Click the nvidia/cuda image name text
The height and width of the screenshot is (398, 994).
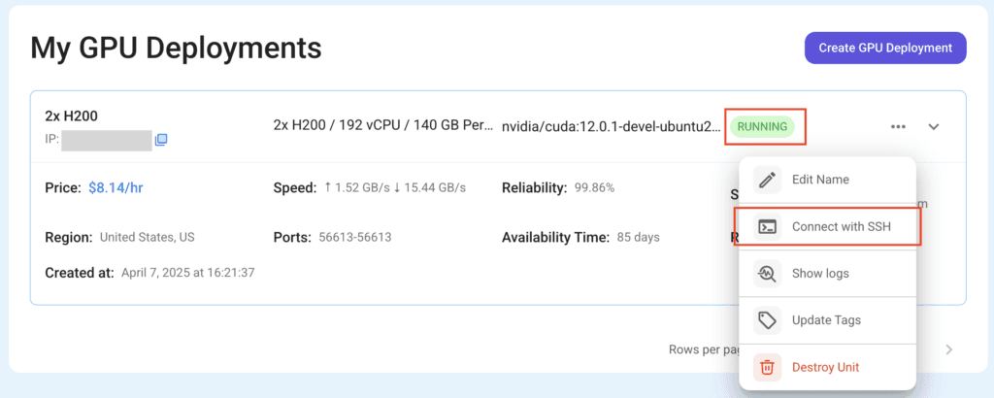[612, 126]
